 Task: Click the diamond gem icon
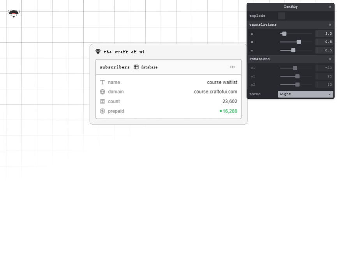pyautogui.click(x=98, y=51)
